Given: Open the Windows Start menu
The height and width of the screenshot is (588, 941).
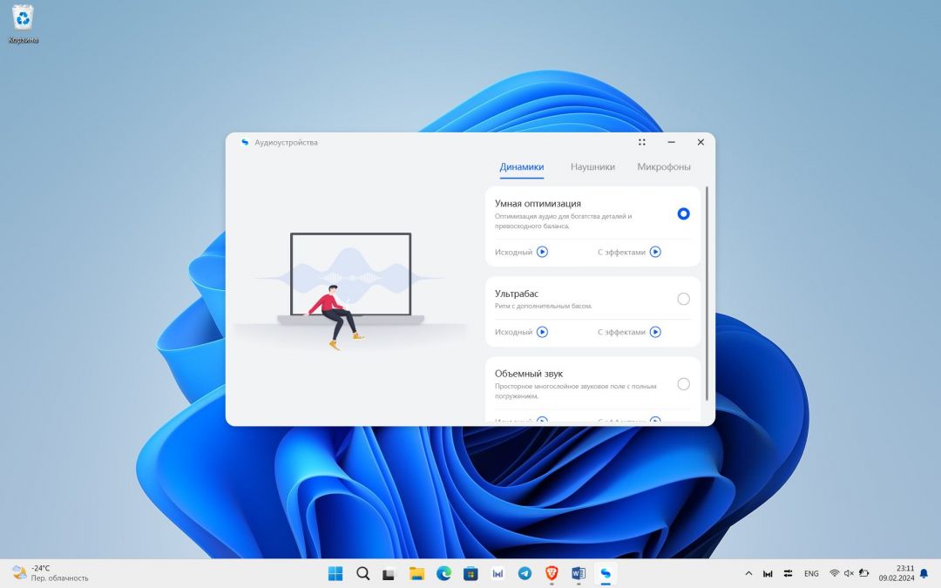Looking at the screenshot, I should click(x=335, y=573).
